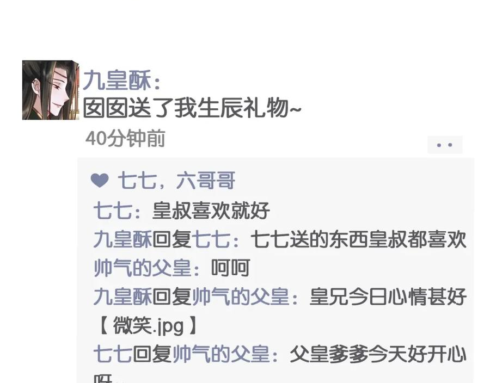Tap comment 父皇爹爹今天好开心
Image resolution: width=490 pixels, height=383 pixels.
click(378, 354)
